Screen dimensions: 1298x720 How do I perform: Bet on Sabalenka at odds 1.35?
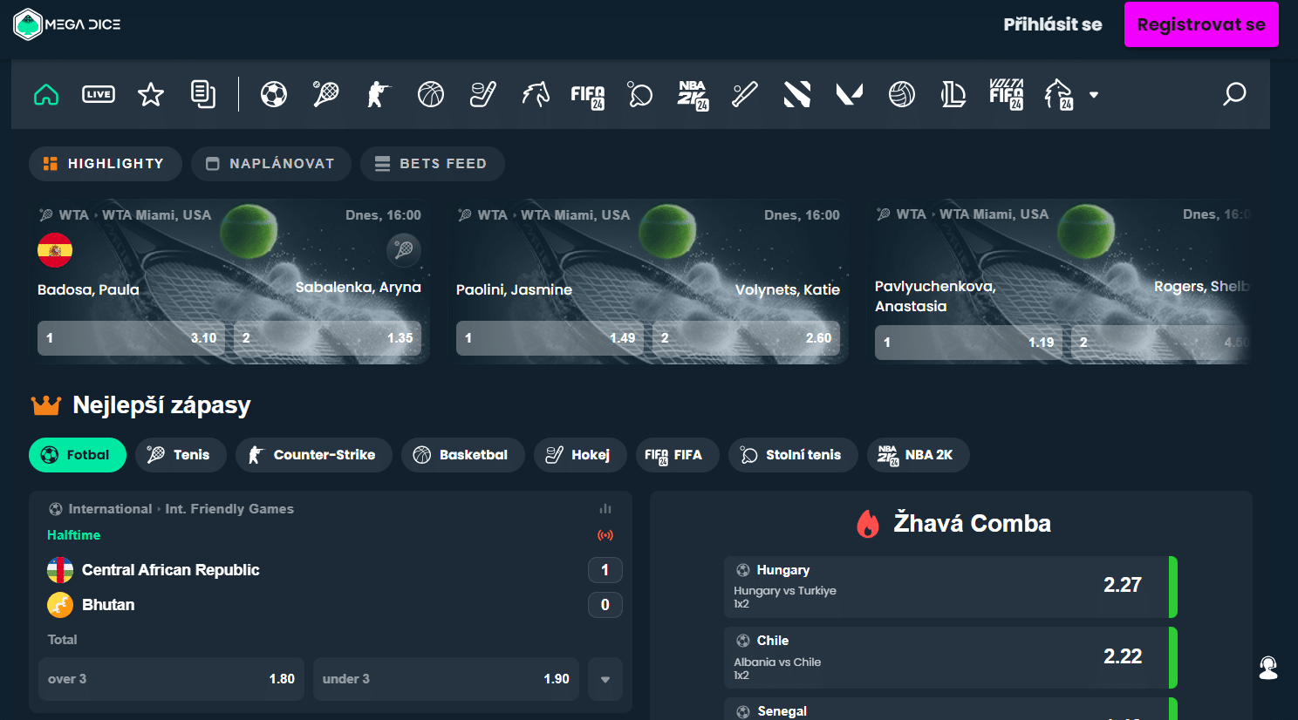point(327,338)
